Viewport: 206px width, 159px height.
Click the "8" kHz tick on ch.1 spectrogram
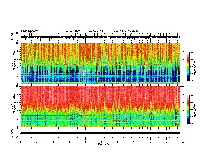18,51
